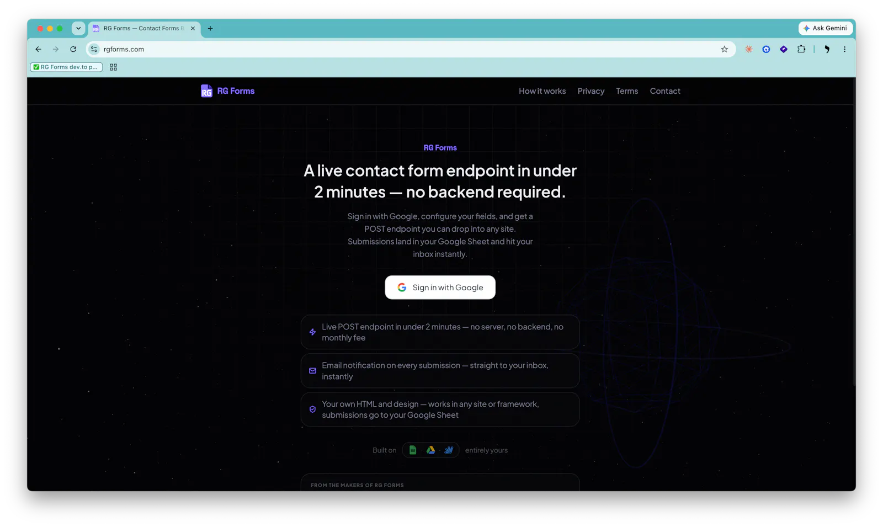883x527 pixels.
Task: Close the RG Forms tab
Action: pyautogui.click(x=193, y=28)
